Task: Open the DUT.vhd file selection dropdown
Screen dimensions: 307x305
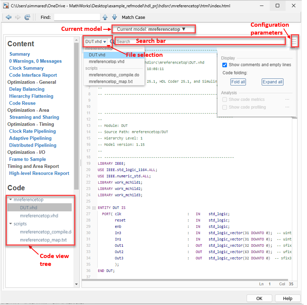Action: coord(94,41)
